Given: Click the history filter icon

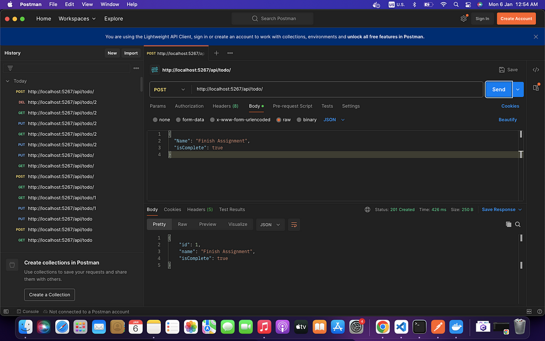Looking at the screenshot, I should (10, 68).
